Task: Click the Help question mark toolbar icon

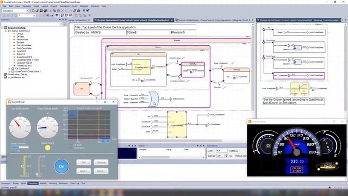Action: [84, 11]
